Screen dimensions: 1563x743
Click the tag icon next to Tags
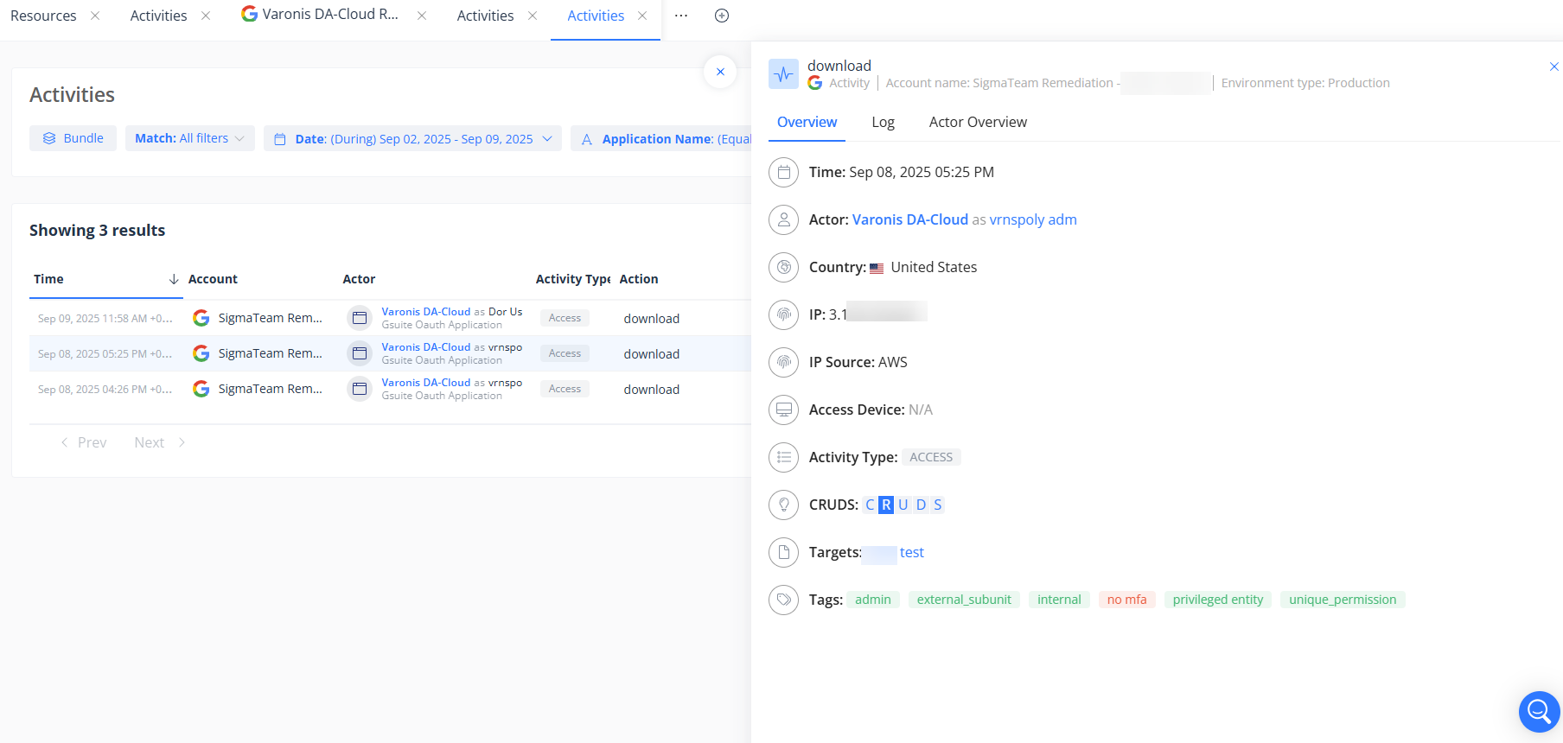(x=783, y=600)
